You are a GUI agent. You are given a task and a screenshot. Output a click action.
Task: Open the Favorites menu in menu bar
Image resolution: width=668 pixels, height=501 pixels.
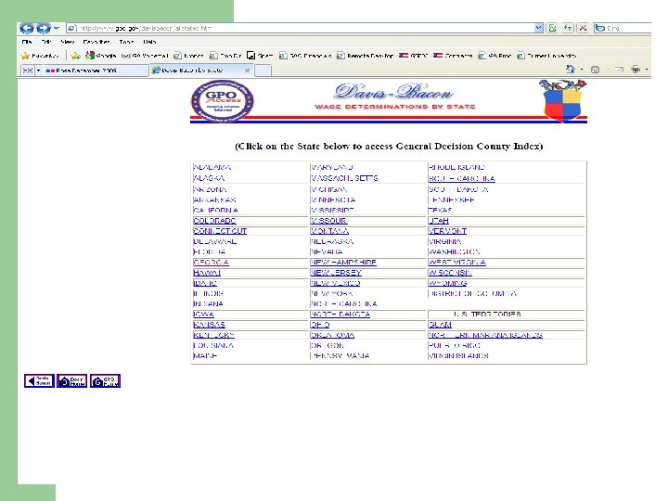(x=96, y=42)
